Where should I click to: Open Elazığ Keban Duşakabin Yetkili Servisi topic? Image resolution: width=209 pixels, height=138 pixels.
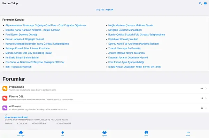(x=134, y=67)
